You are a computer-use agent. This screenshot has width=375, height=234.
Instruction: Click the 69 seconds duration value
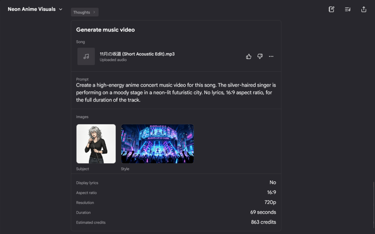click(263, 212)
